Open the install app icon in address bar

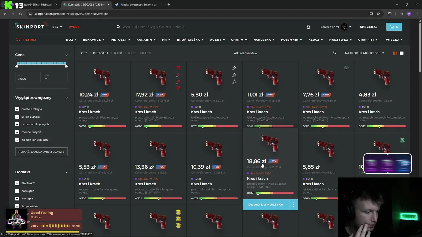(x=371, y=14)
